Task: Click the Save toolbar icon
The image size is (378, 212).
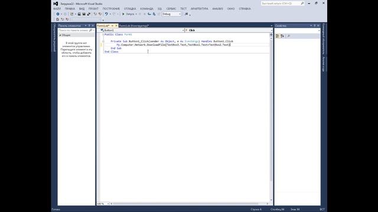Action: (x=84, y=14)
